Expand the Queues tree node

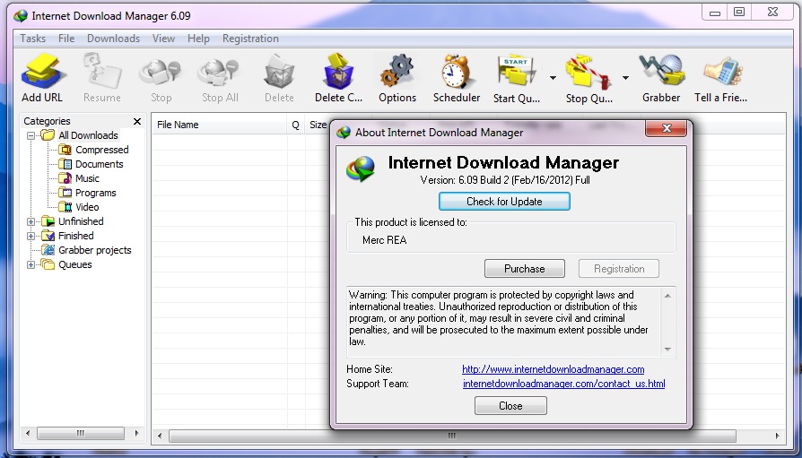tap(31, 264)
